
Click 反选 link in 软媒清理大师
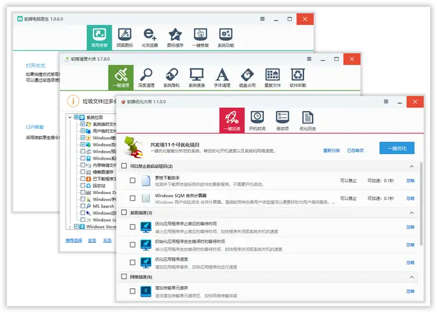coord(107,240)
